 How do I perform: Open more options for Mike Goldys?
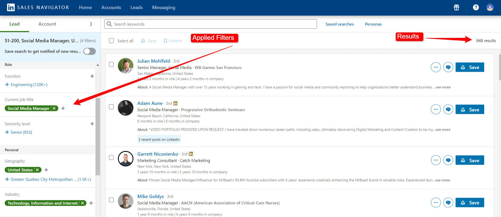(x=436, y=202)
